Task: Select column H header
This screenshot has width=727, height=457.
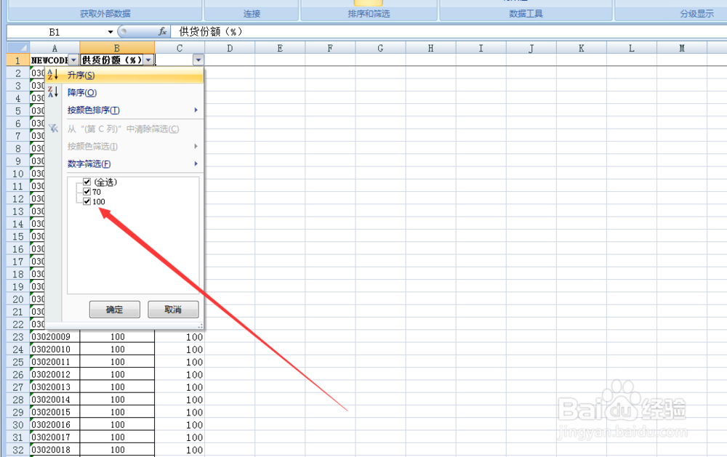Action: [x=430, y=48]
